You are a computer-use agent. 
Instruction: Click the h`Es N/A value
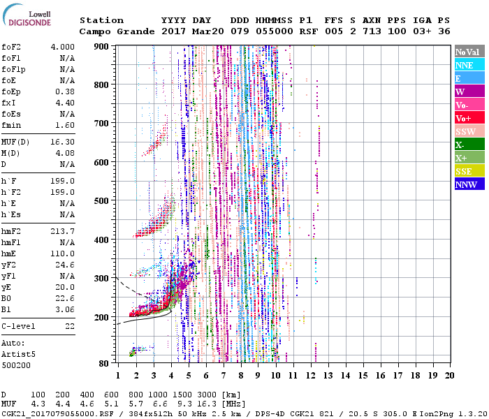pos(67,215)
